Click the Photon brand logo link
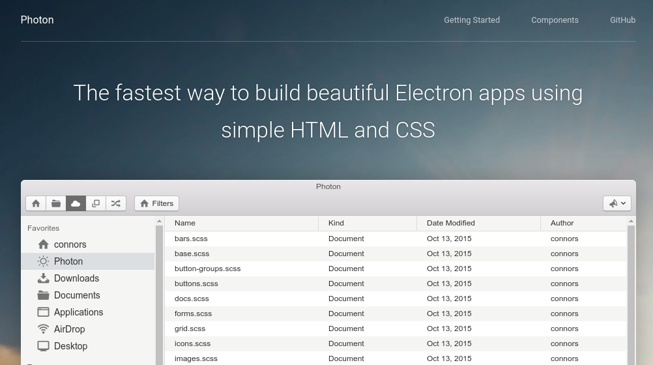This screenshot has height=365, width=653. (37, 20)
